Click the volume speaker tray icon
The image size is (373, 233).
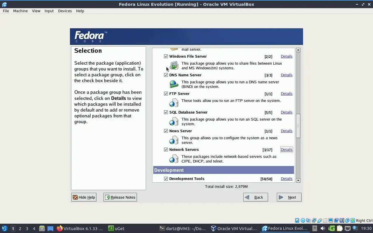click(x=323, y=229)
